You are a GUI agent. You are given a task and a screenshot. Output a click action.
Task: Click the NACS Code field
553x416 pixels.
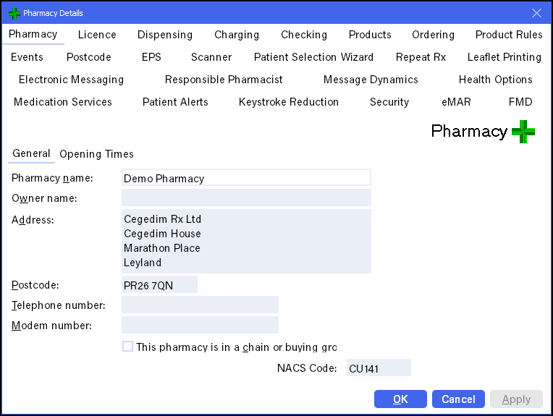coord(379,368)
